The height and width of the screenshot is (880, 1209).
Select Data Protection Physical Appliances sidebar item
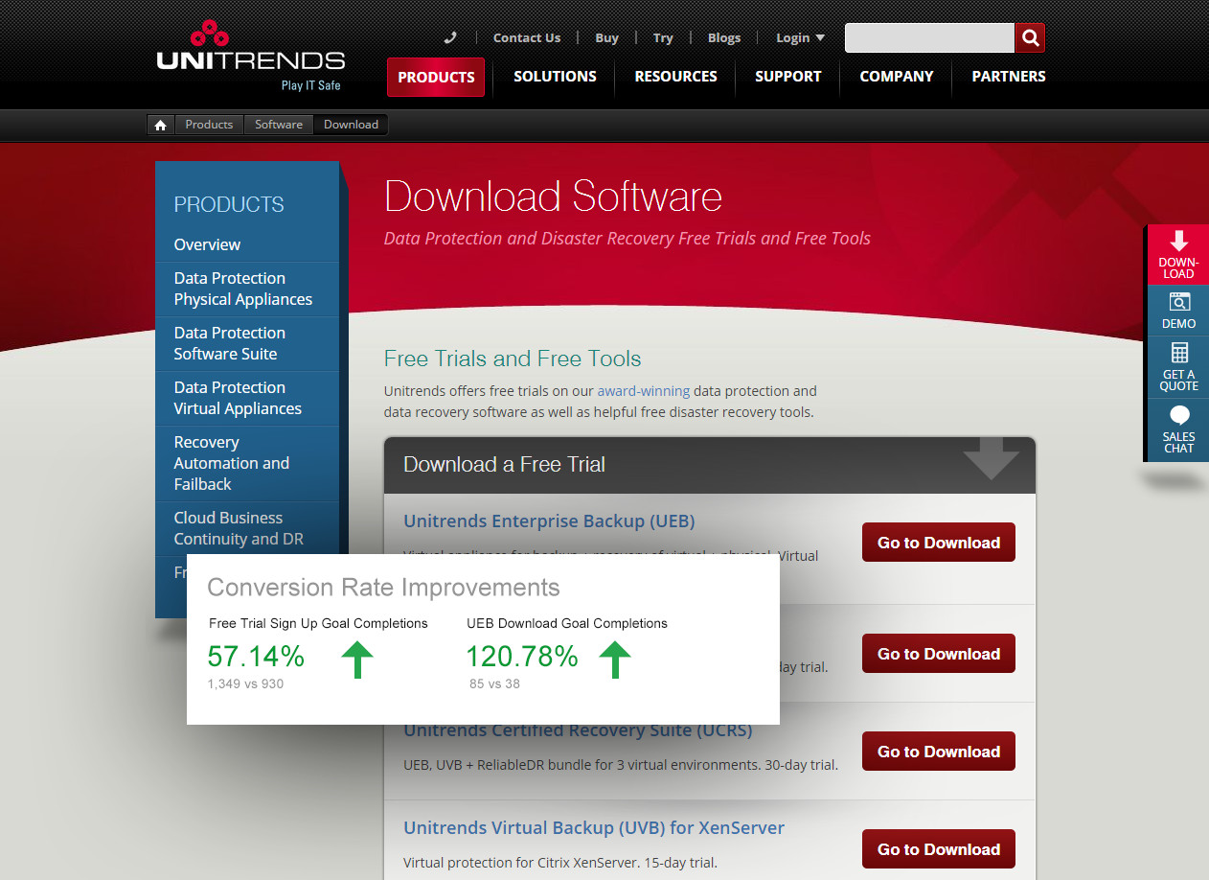tap(243, 289)
